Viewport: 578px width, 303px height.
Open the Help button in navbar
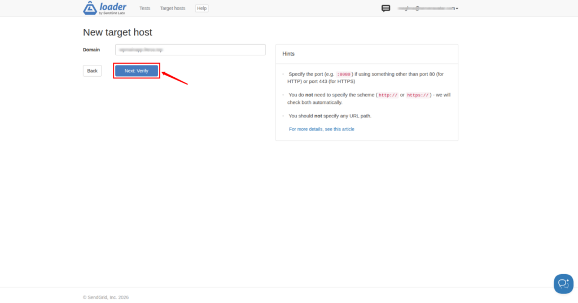point(202,8)
